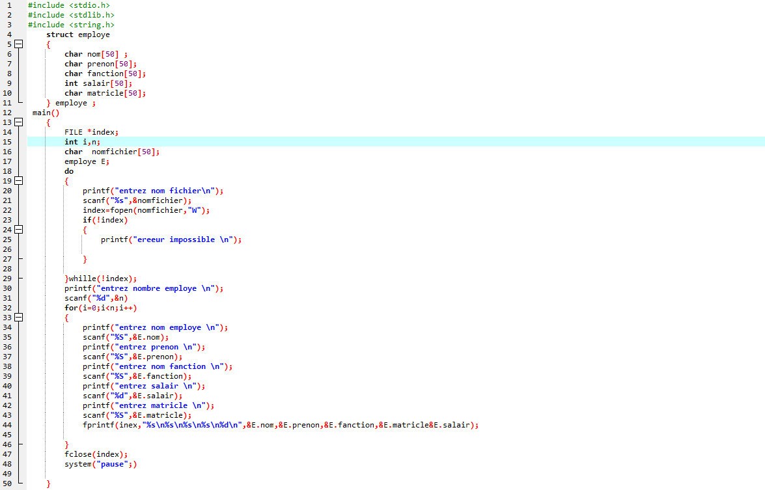Place cursor in 'FILE *index;' line
This screenshot has width=765, height=490.
[91, 132]
